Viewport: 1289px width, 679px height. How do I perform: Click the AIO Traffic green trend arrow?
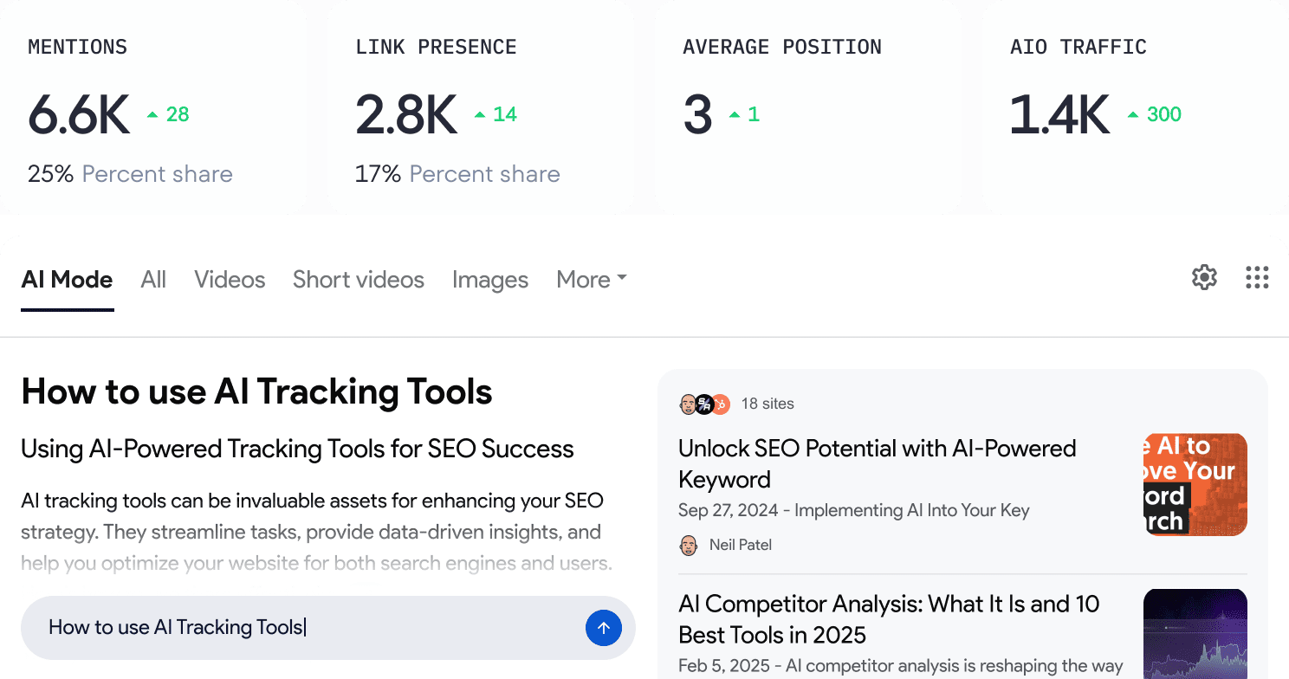[1133, 114]
